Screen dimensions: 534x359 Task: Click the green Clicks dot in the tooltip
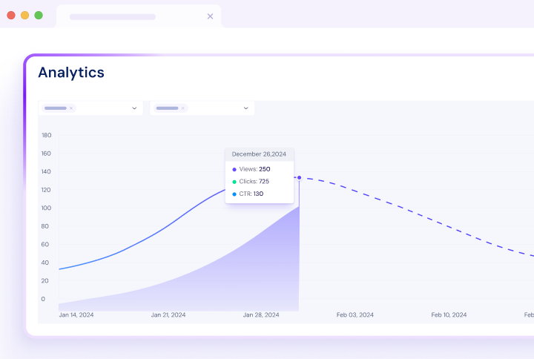pyautogui.click(x=234, y=182)
